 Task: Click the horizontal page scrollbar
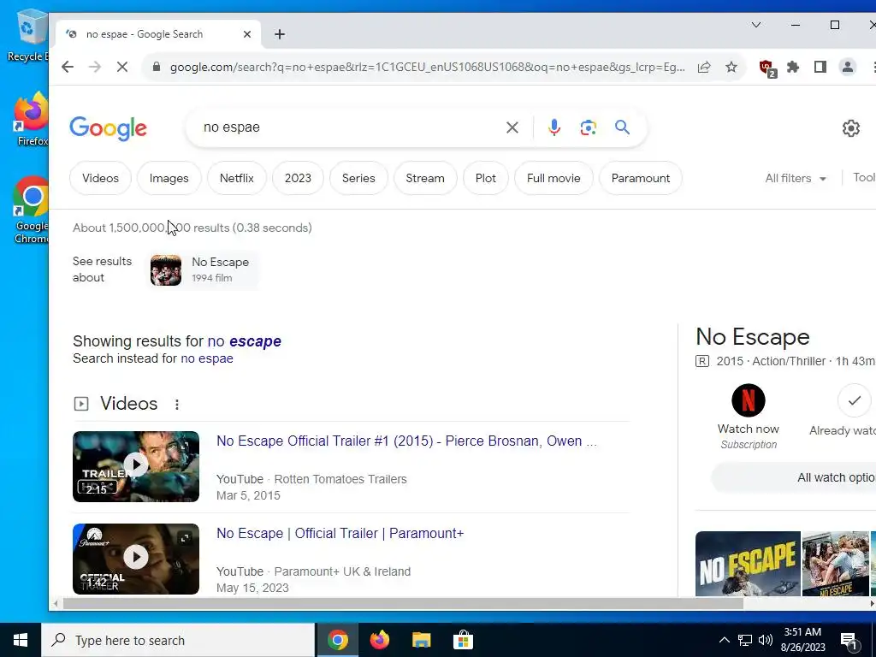click(x=404, y=603)
